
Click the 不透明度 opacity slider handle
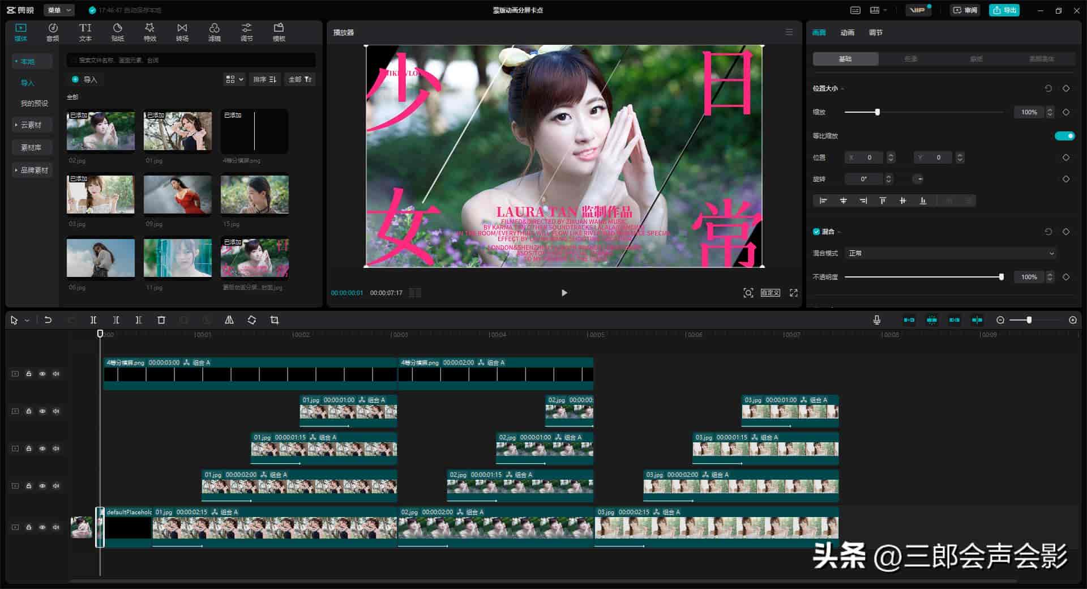coord(1001,277)
